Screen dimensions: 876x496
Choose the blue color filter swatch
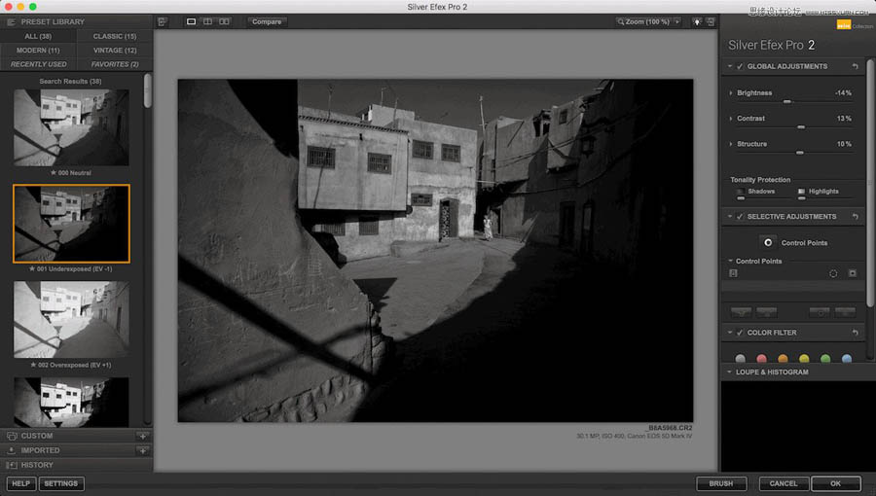click(847, 359)
